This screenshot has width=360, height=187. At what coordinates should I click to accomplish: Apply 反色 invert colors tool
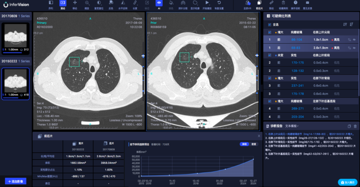[x=111, y=5]
